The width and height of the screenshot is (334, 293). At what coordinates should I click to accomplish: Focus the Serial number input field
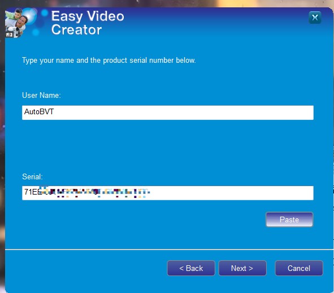pyautogui.click(x=168, y=193)
